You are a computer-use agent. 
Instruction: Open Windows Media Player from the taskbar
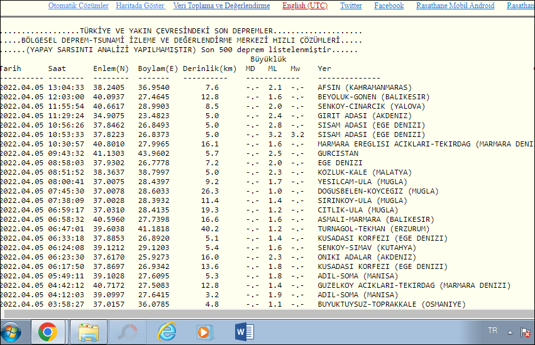tap(205, 331)
